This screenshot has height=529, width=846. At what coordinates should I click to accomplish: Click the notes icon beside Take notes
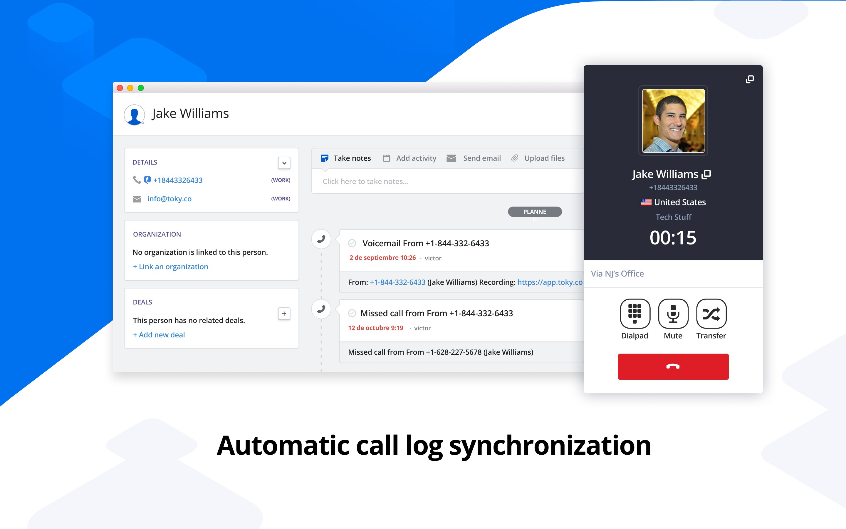[x=325, y=158]
